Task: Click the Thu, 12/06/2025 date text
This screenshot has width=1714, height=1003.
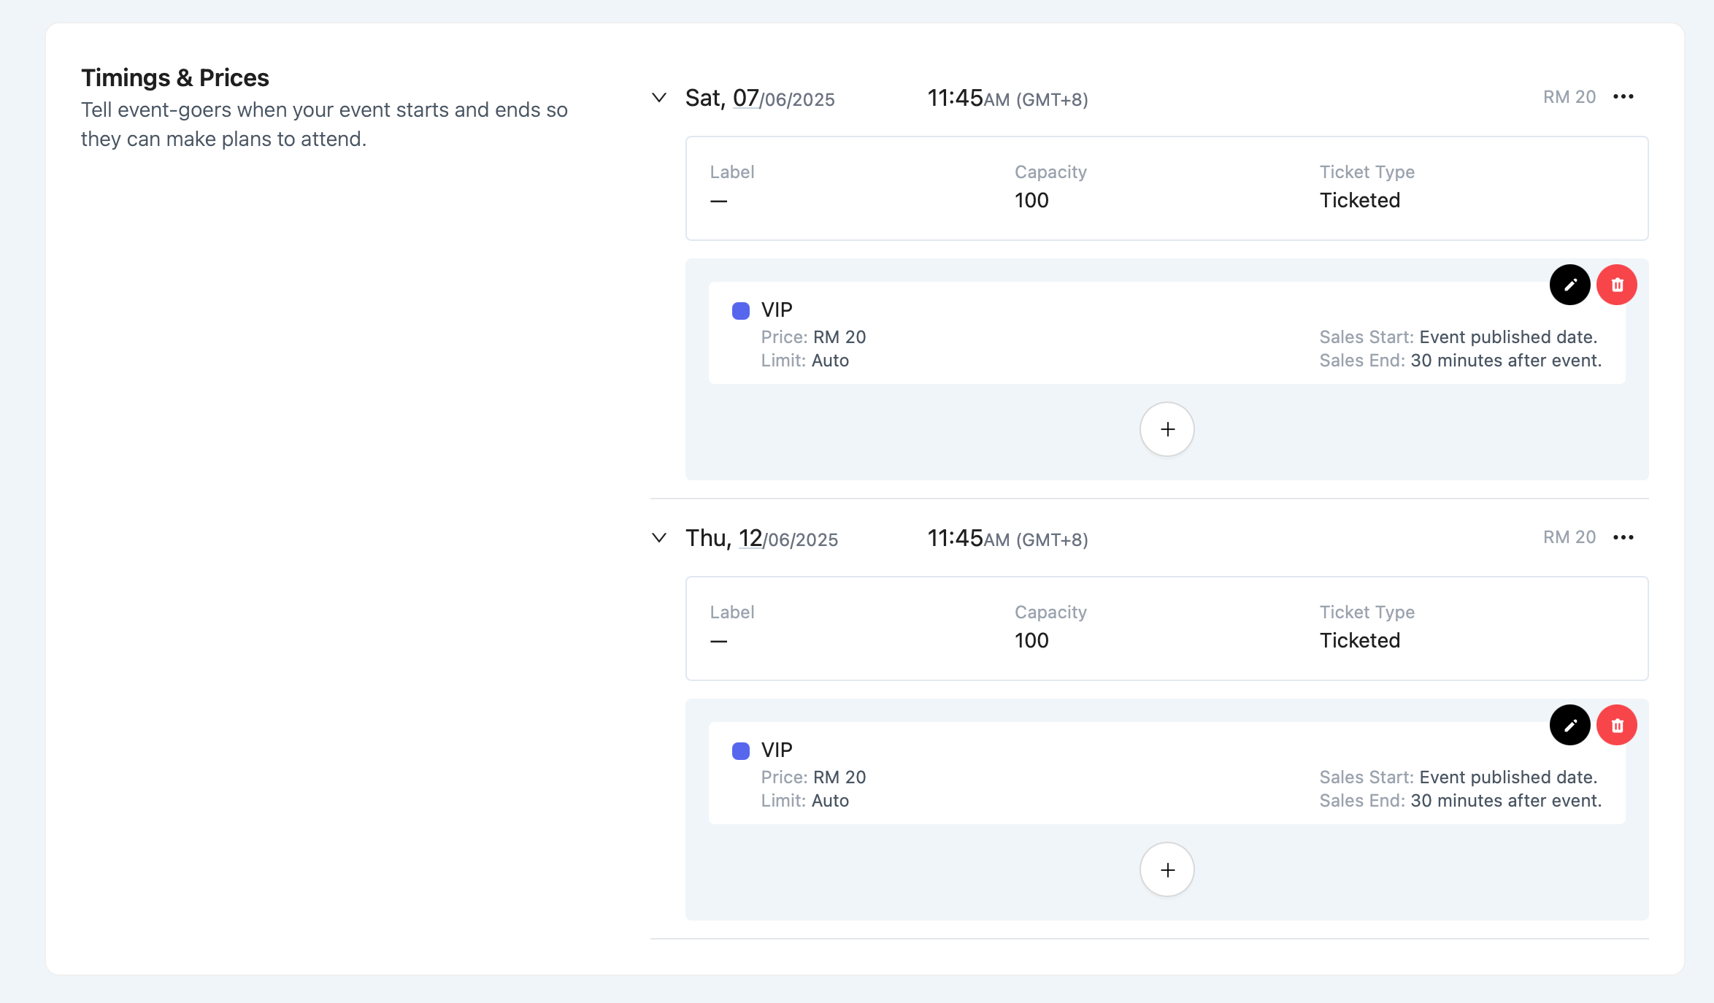Action: 761,539
